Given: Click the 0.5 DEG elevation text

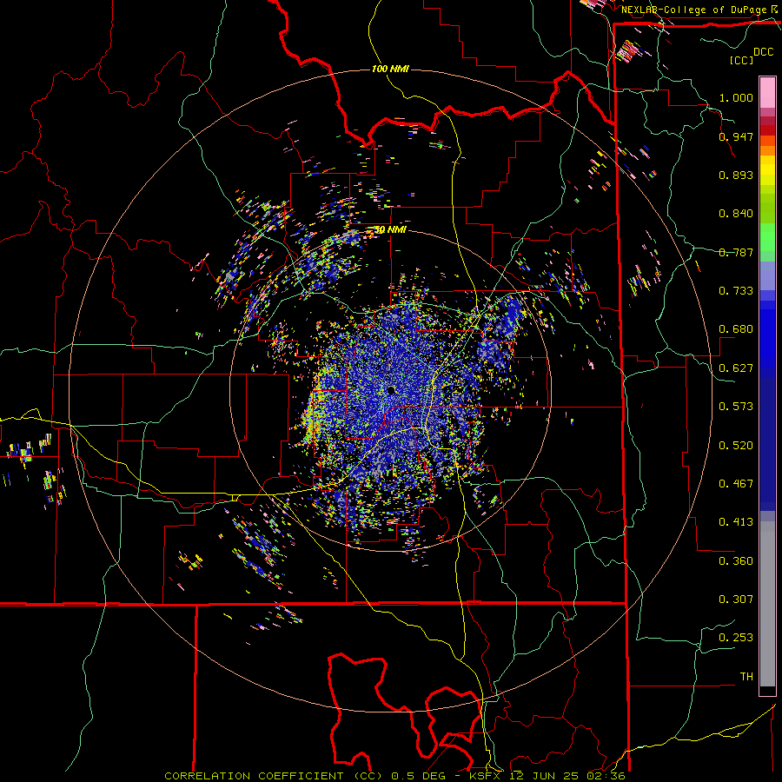Looking at the screenshot, I should click(419, 776).
